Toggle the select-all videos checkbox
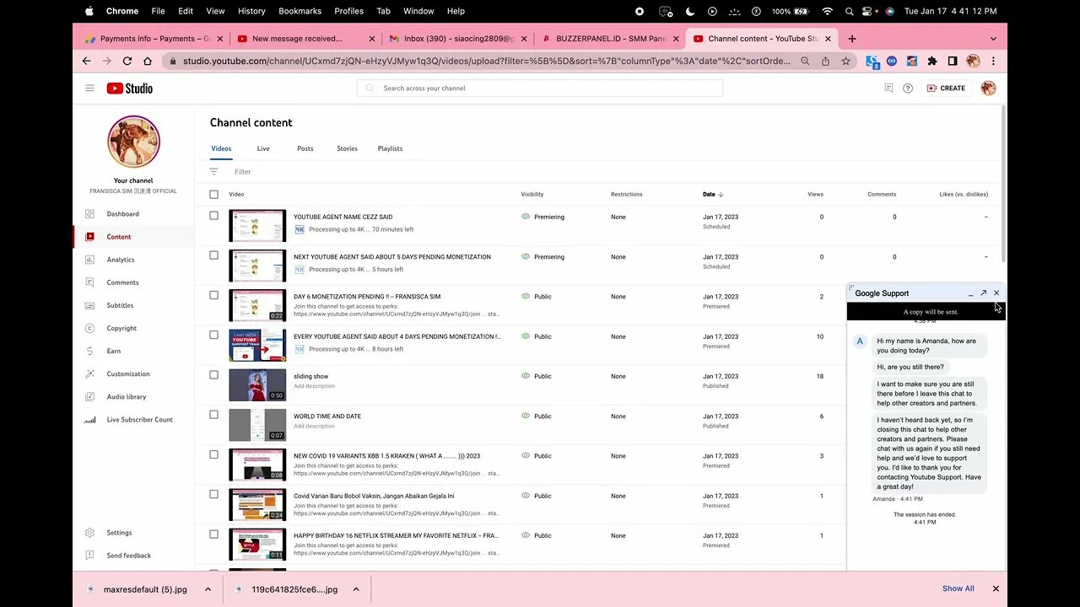The width and height of the screenshot is (1080, 607). (x=213, y=194)
